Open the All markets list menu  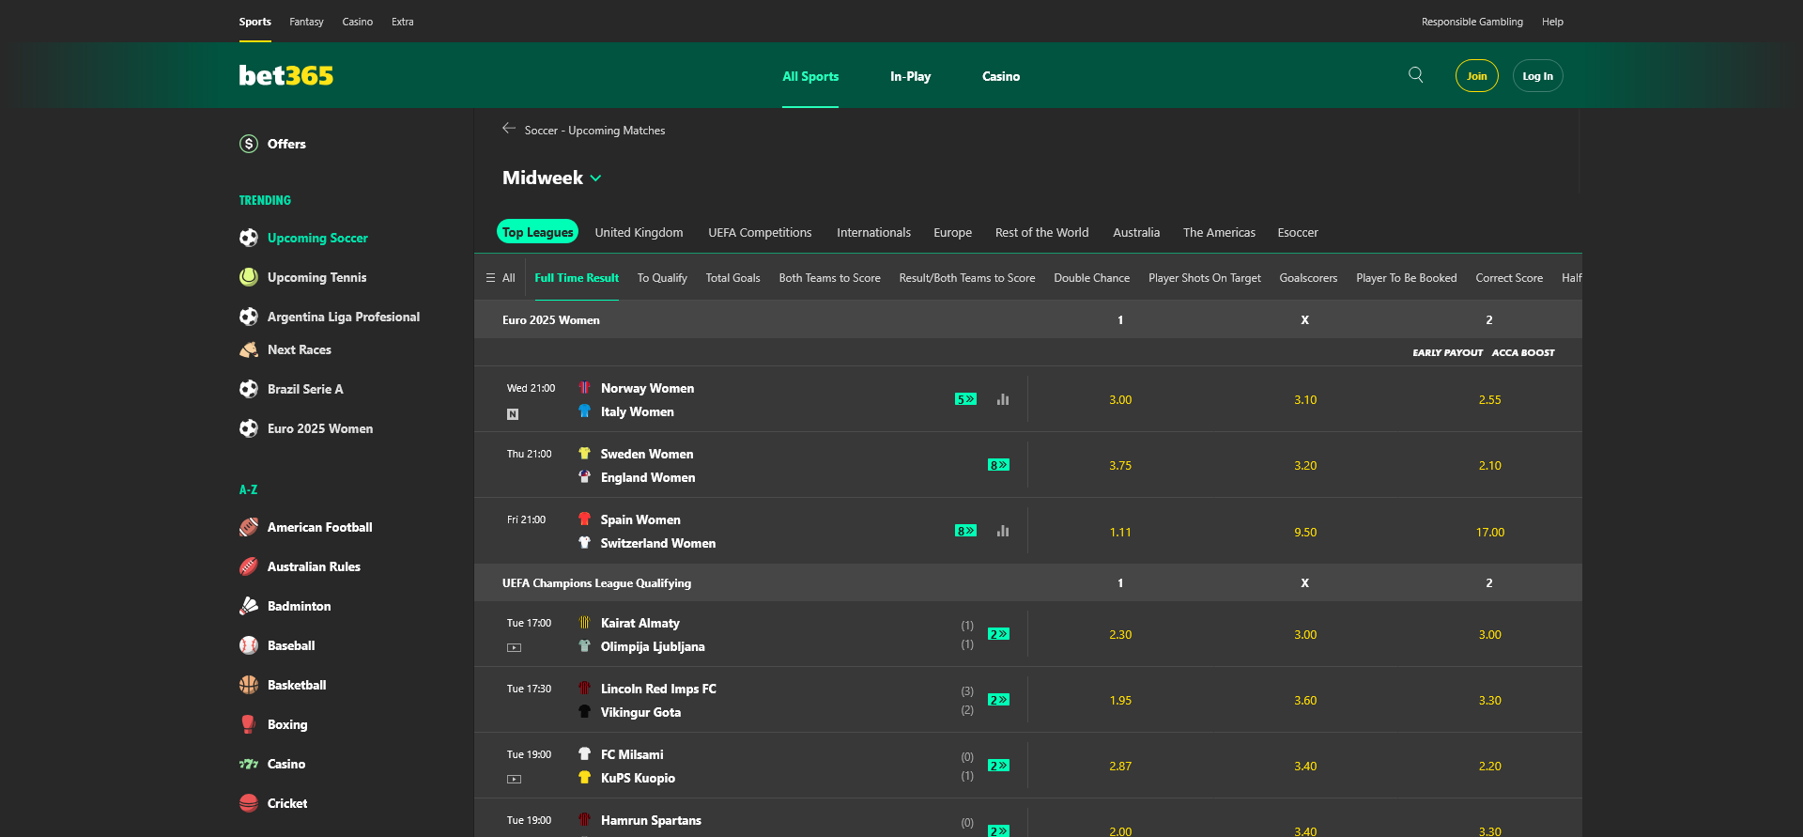coord(501,278)
